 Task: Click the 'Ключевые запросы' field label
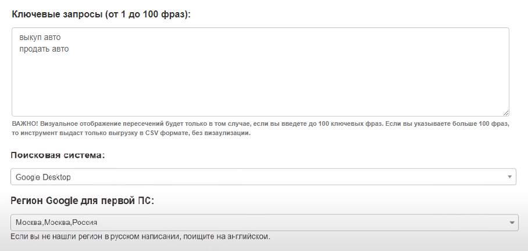pos(56,14)
